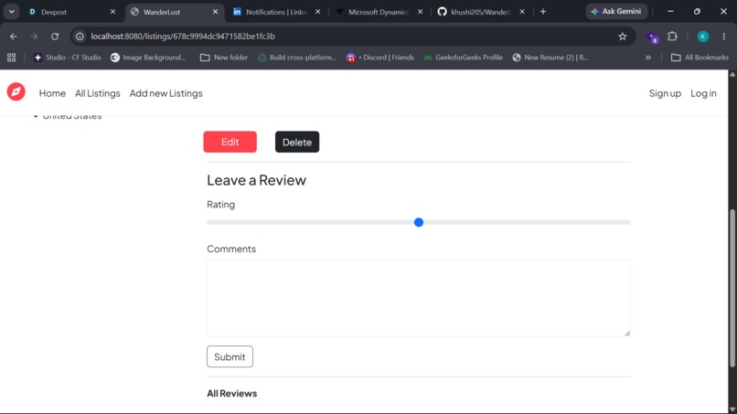The image size is (737, 414).
Task: Click the WanderLust compass logo
Action: tap(16, 91)
